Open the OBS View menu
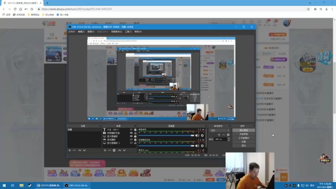This screenshot has height=189, width=336. click(91, 32)
